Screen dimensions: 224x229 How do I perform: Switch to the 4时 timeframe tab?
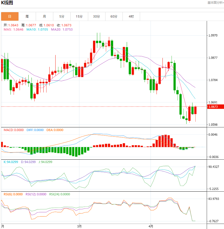pos(131,16)
